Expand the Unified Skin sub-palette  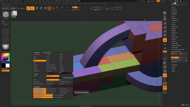point(174,65)
